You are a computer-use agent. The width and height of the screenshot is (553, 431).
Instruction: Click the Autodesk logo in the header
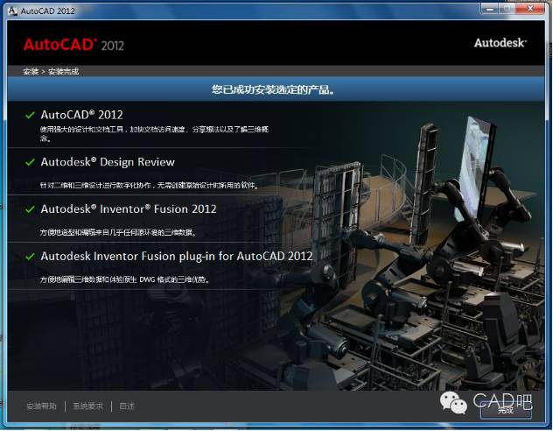(500, 43)
